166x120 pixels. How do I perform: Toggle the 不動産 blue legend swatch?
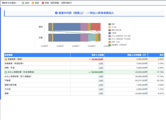pos(110,33)
